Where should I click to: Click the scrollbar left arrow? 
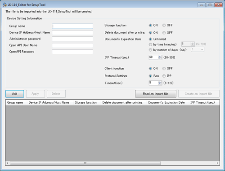[8, 163]
